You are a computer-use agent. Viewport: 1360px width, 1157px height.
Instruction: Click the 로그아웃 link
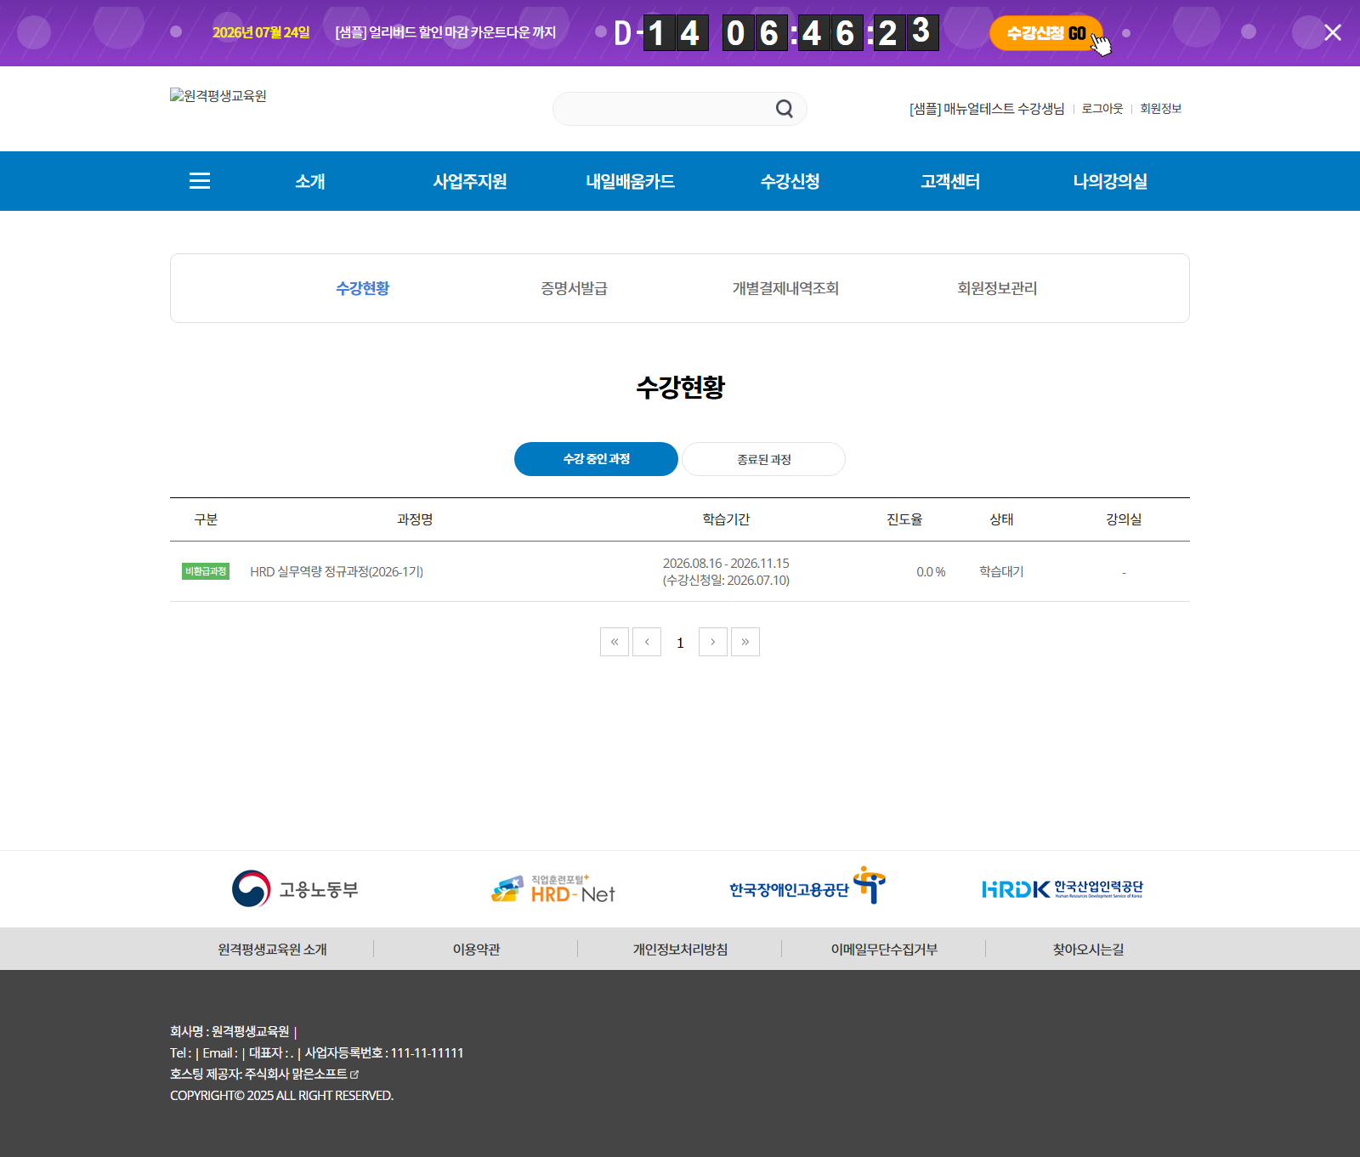tap(1102, 109)
